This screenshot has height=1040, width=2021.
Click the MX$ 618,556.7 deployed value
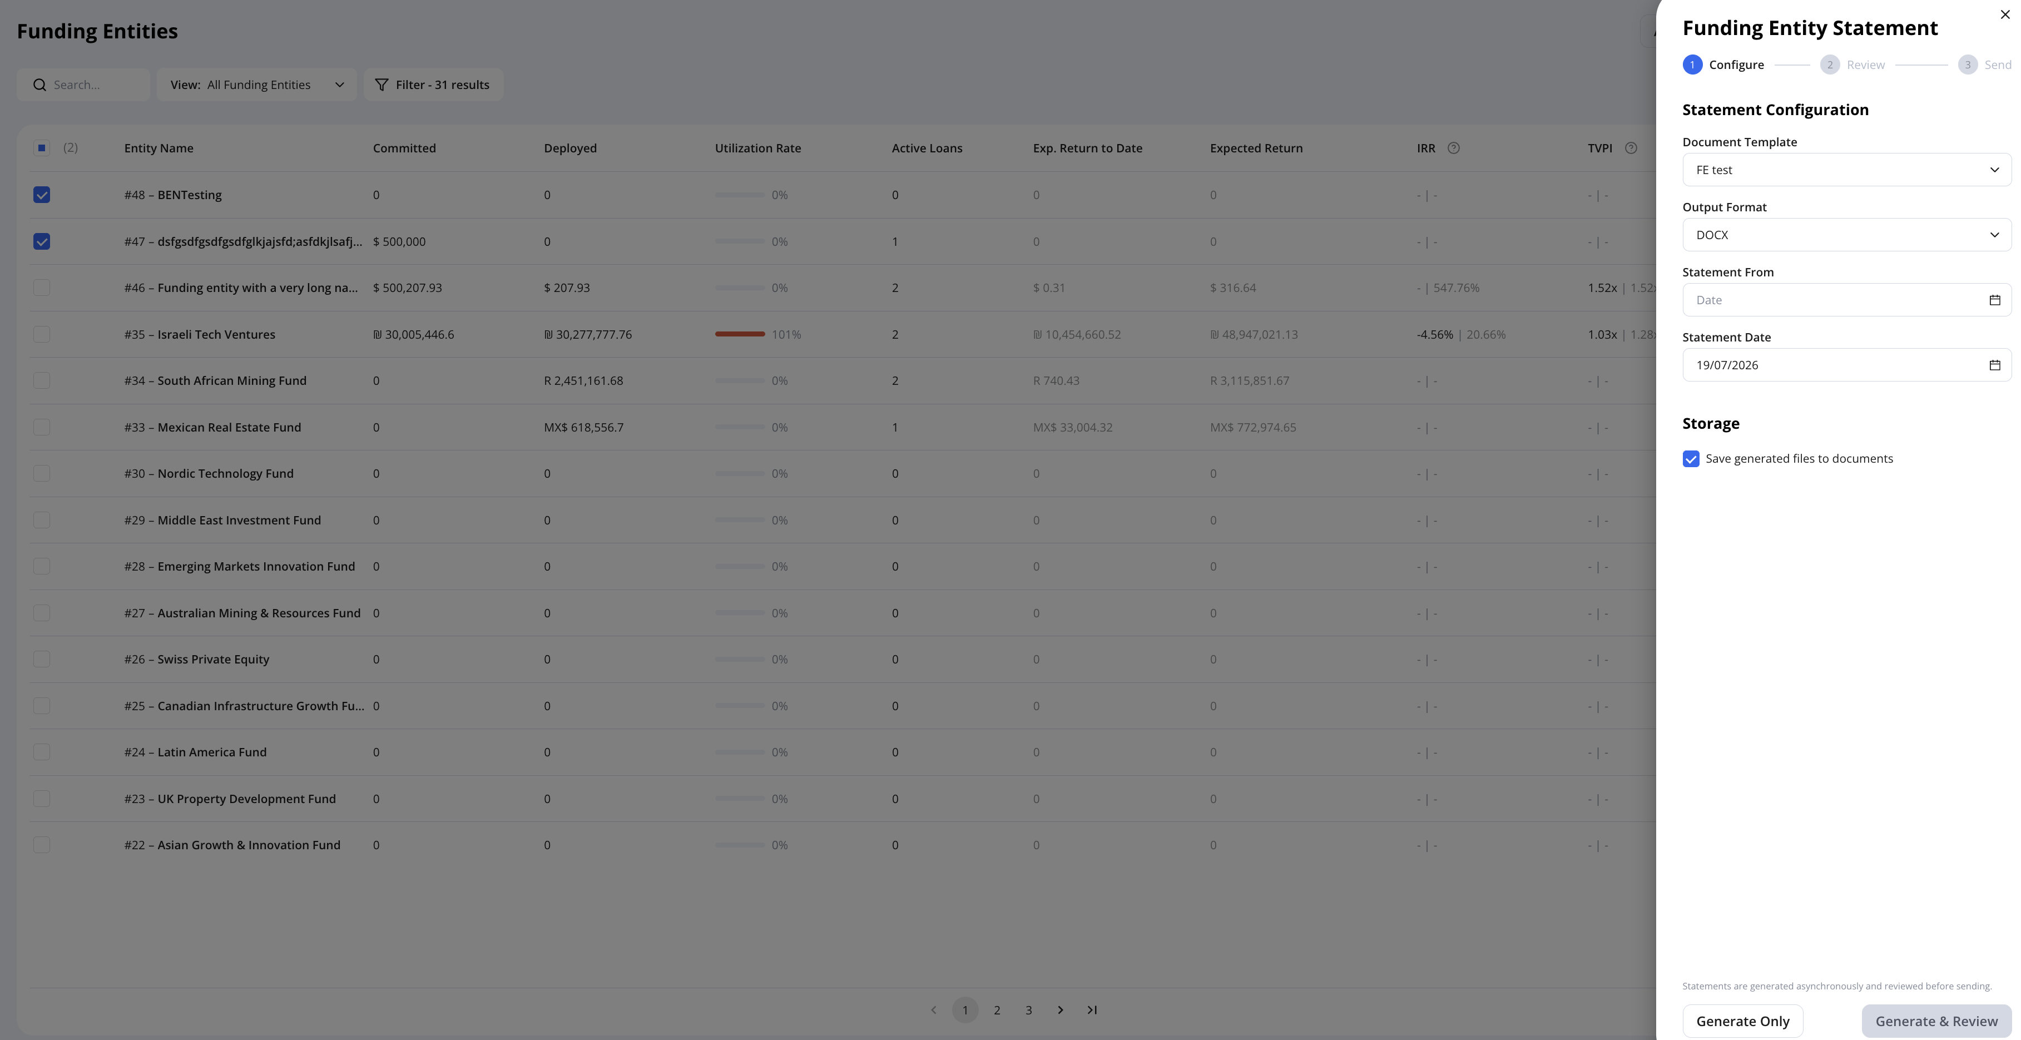click(x=584, y=428)
